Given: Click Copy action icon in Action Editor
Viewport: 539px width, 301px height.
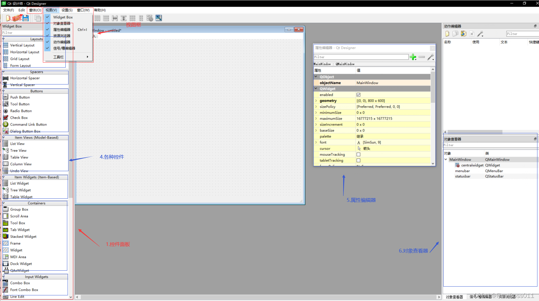Looking at the screenshot, I should click(x=455, y=34).
